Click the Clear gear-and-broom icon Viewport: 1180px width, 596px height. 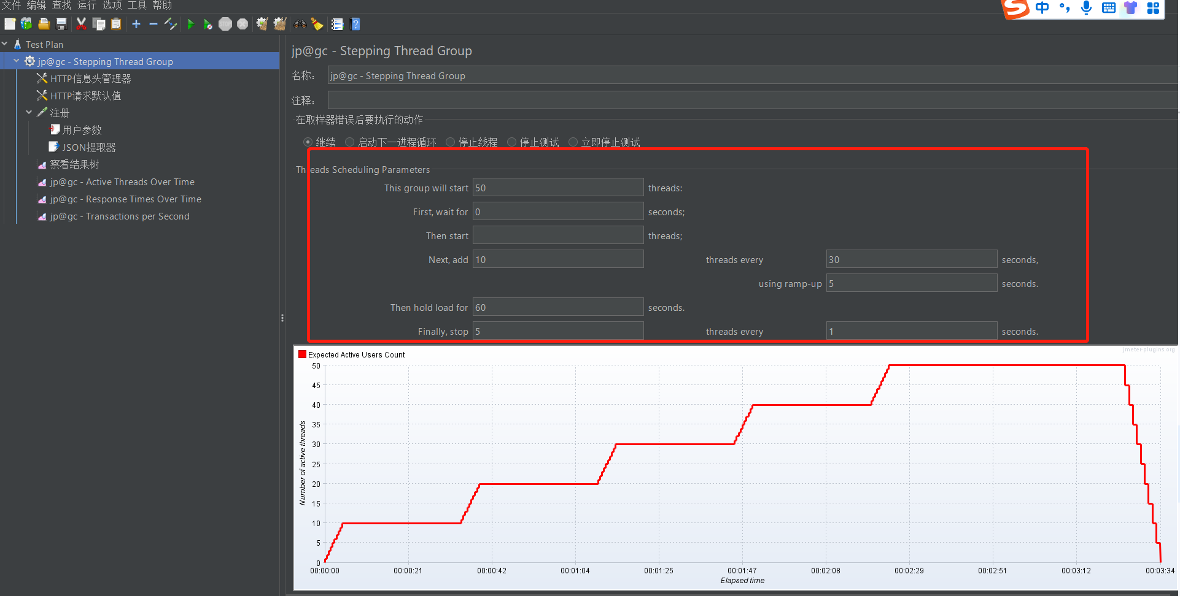[262, 24]
